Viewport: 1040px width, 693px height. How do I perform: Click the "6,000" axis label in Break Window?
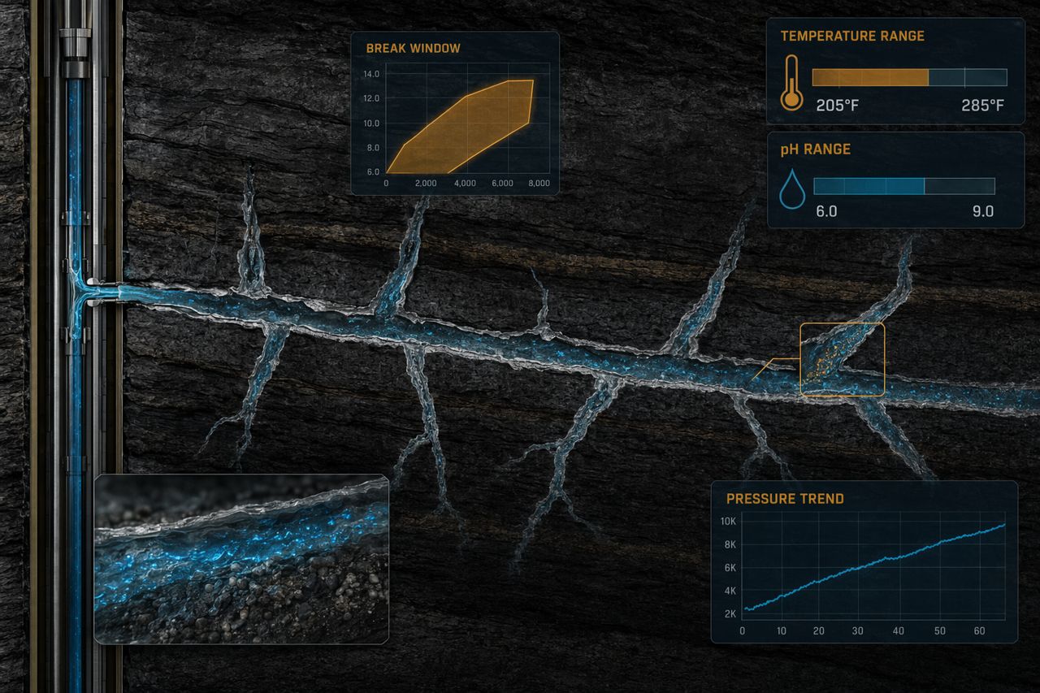coord(502,184)
